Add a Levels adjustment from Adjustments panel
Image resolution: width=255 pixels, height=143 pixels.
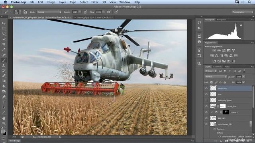tap(219, 50)
